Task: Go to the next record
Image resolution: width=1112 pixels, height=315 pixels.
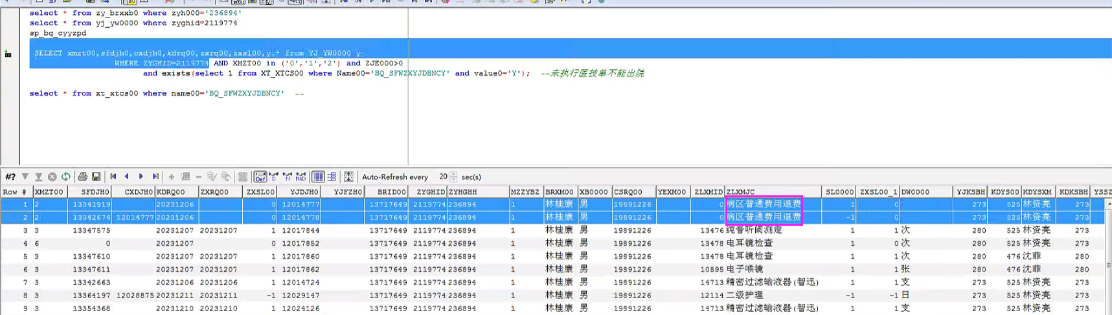Action: (x=141, y=177)
